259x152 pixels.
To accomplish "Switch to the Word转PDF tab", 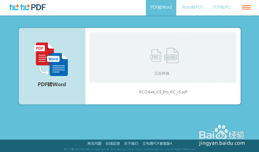I will click(x=192, y=7).
